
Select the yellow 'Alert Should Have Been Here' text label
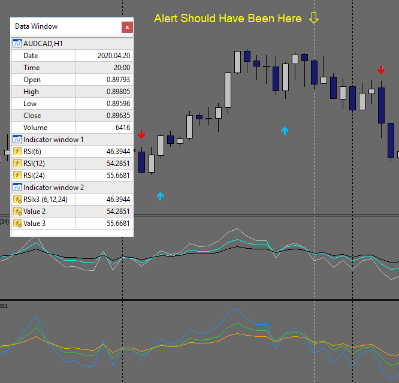click(228, 19)
